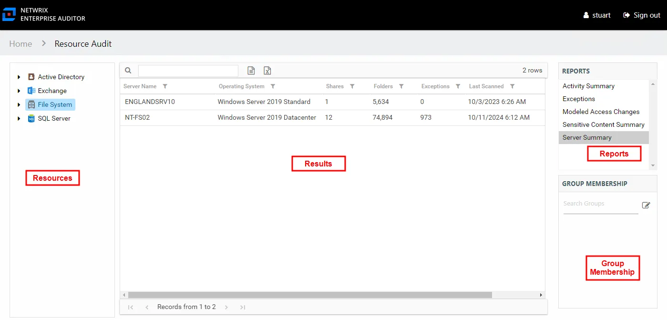This screenshot has width=667, height=320.
Task: Open filter for Last Scanned column
Action: 512,86
